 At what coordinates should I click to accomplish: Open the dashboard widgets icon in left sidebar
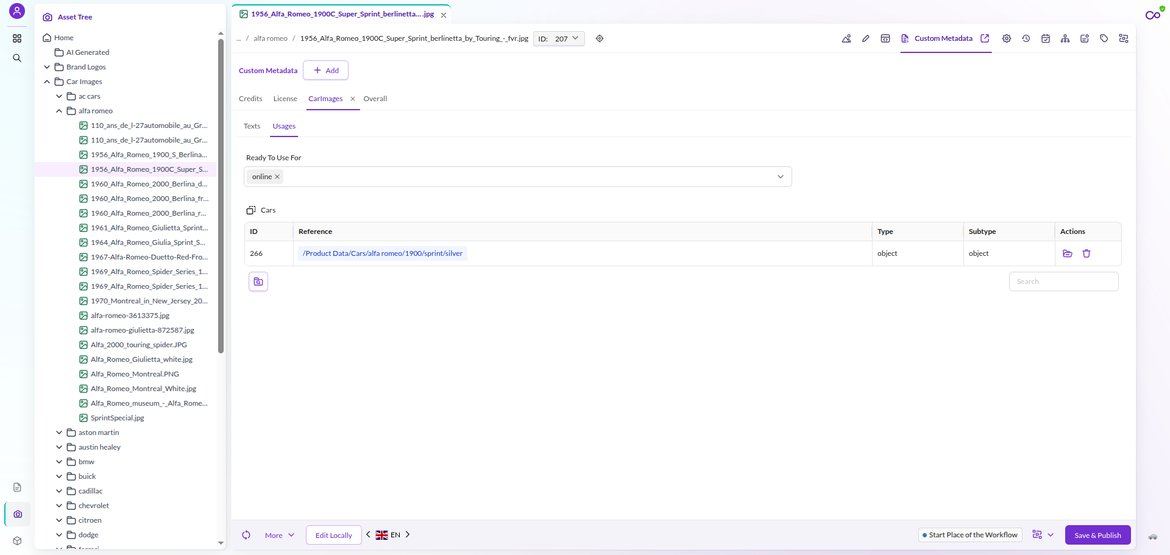point(17,38)
